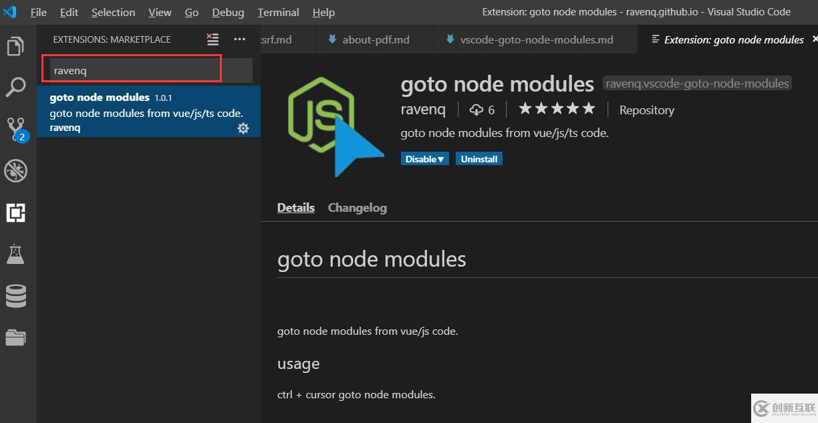Open the Explorer view in activity bar
818x423 pixels.
15,46
